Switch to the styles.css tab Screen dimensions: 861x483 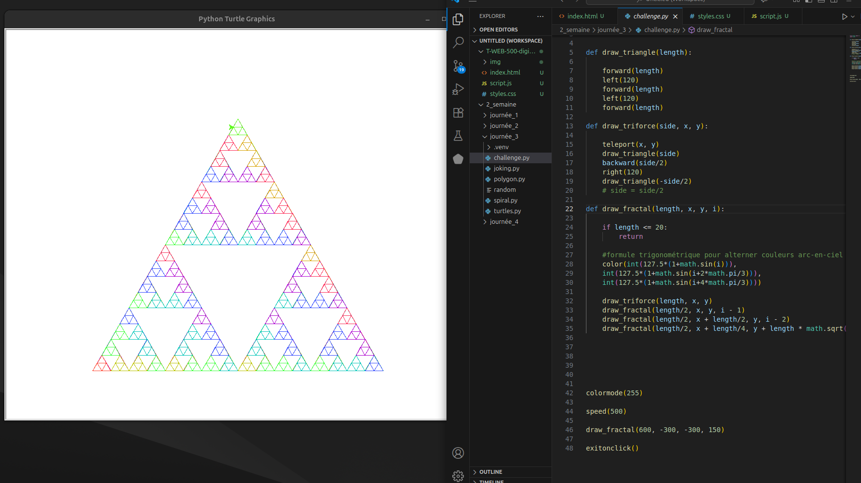pyautogui.click(x=710, y=16)
